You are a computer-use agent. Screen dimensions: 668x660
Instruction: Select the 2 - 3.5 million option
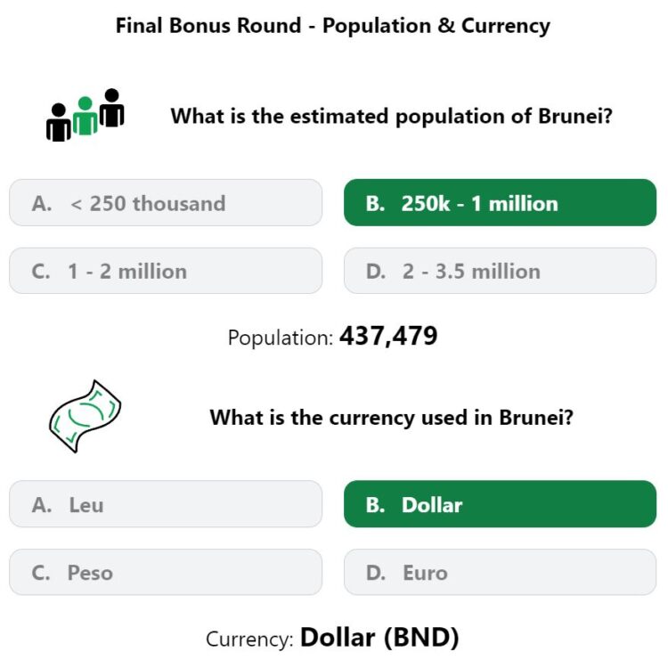(x=500, y=272)
